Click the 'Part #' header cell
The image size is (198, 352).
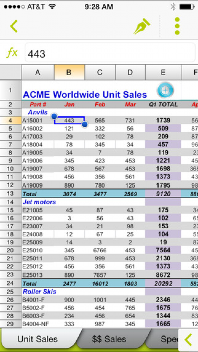pyautogui.click(x=38, y=104)
